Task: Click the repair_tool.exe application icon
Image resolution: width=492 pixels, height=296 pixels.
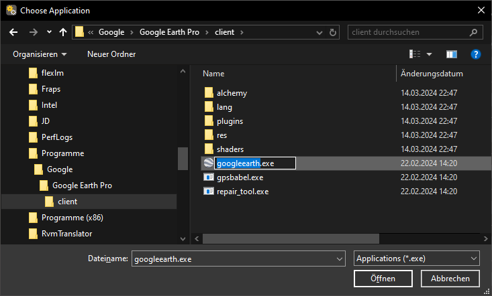Action: [209, 192]
